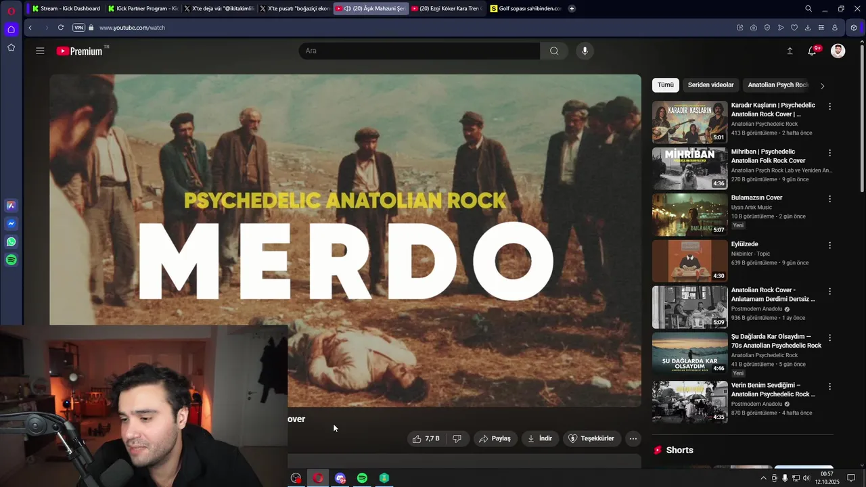Open options for Karadır Kaşların video
This screenshot has width=866, height=487.
point(829,107)
